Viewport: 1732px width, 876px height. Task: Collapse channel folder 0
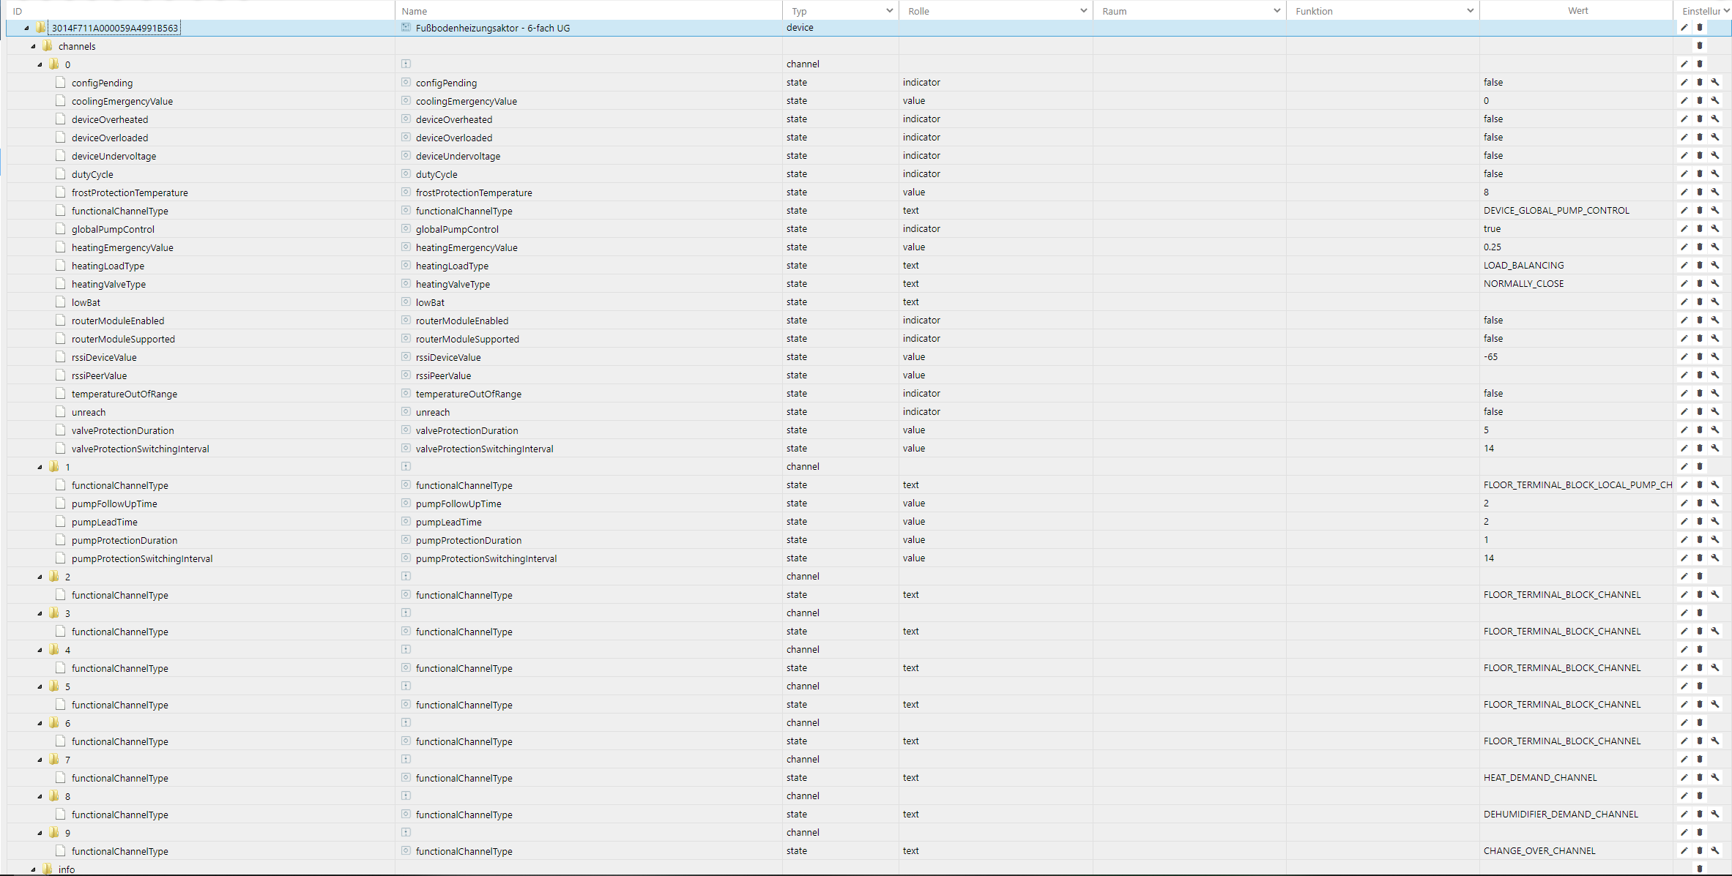[x=40, y=64]
